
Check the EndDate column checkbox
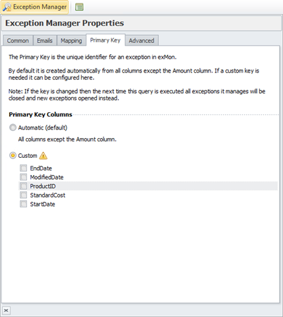pos(23,168)
